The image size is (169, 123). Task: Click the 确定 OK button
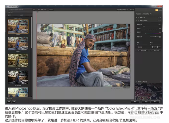(x=155, y=101)
